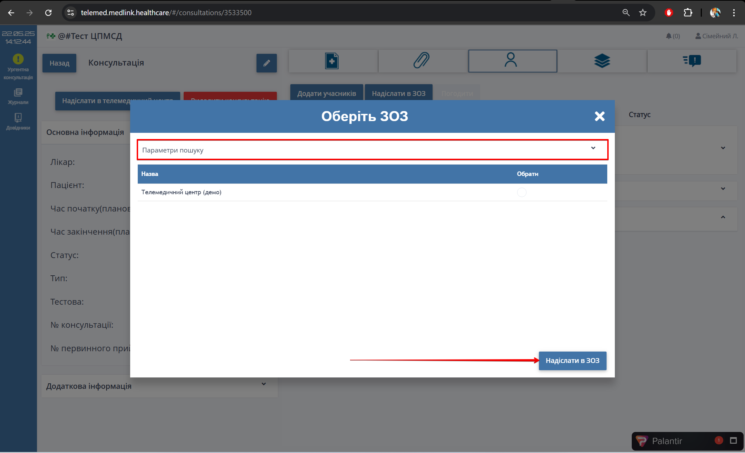
Task: Open Довідники in left sidebar
Action: click(x=18, y=122)
